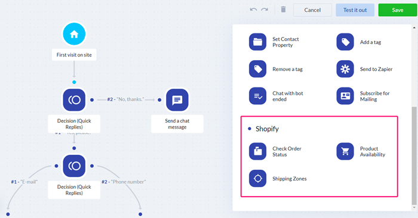
Task: Add the Chat with bot ended icon
Action: point(257,96)
